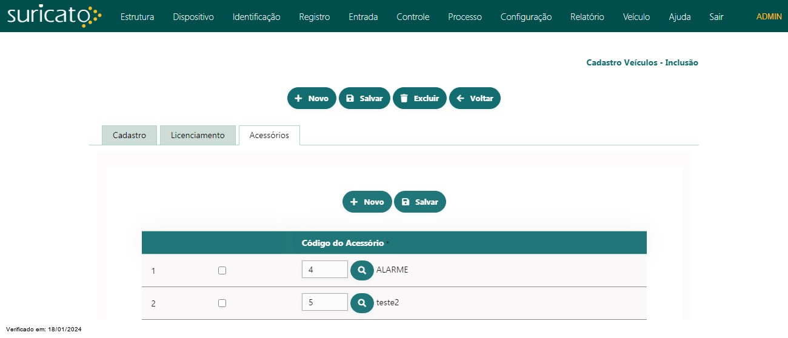Click the Voltar back-arrow button

[475, 98]
